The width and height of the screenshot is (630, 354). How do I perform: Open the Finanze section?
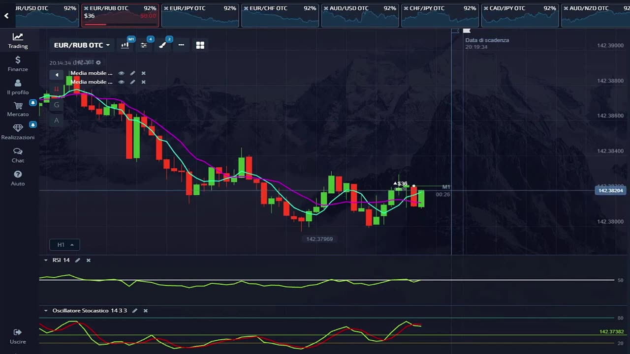click(18, 64)
